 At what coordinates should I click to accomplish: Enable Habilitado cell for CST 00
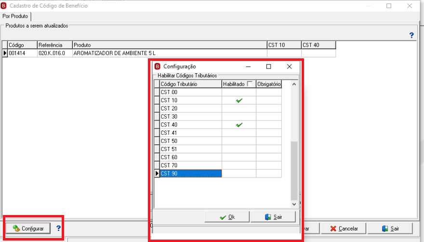click(x=239, y=92)
